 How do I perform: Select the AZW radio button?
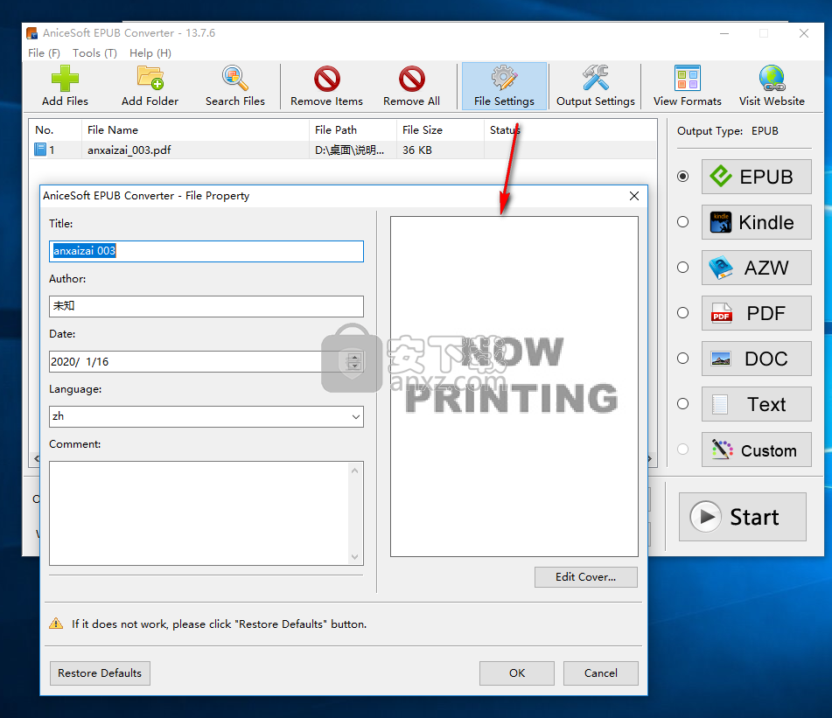pos(683,268)
